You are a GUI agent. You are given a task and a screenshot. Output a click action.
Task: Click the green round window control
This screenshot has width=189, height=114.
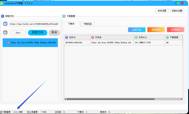tap(177, 3)
